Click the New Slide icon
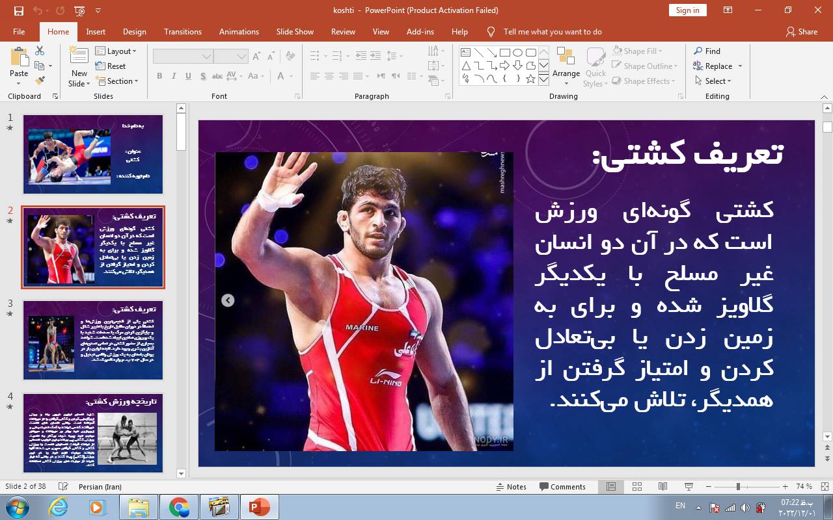The height and width of the screenshot is (520, 833). point(79,58)
